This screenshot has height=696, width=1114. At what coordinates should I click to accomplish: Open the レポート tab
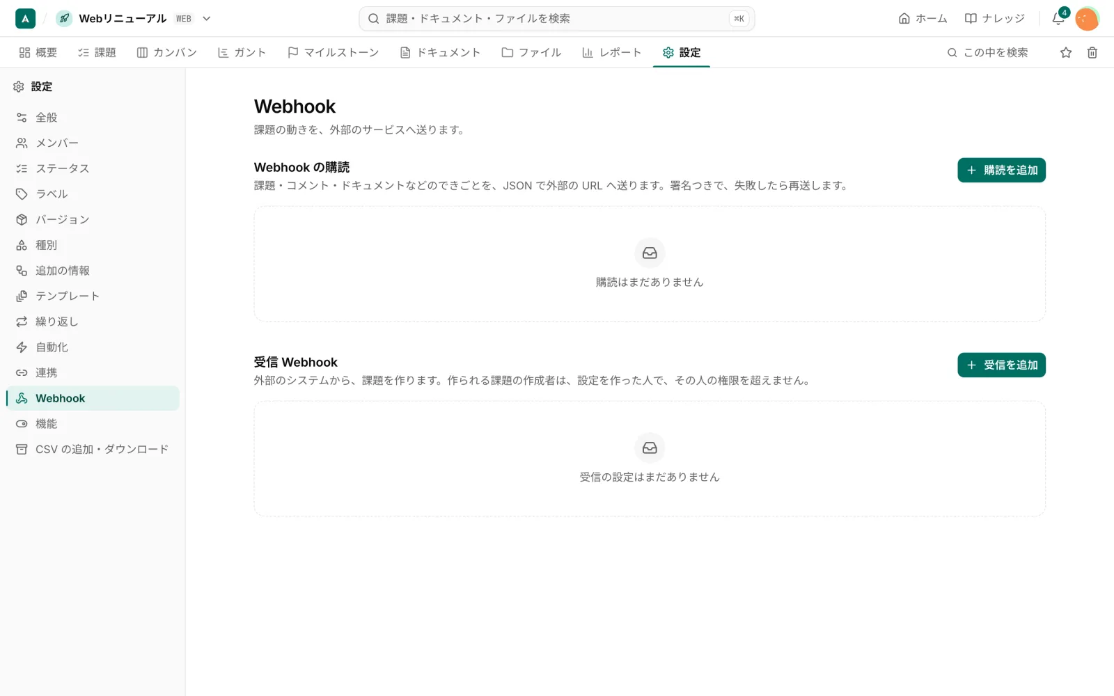click(x=611, y=52)
